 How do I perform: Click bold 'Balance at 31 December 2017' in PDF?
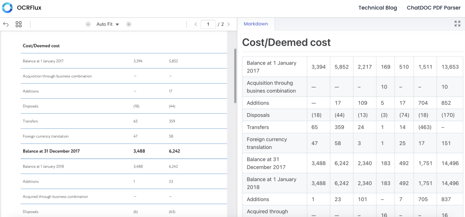click(x=51, y=151)
